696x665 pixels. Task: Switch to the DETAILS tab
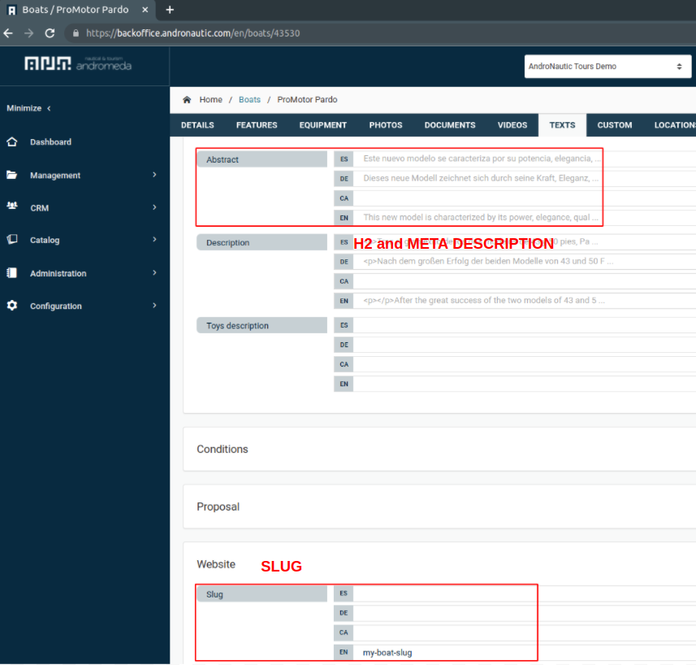point(197,125)
